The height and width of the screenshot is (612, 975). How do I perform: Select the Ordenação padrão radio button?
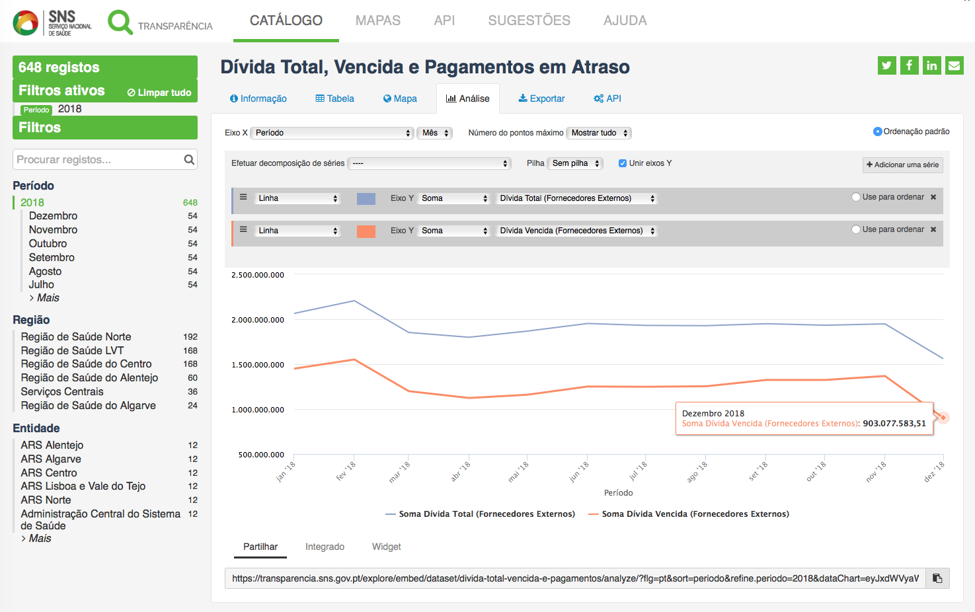(878, 132)
